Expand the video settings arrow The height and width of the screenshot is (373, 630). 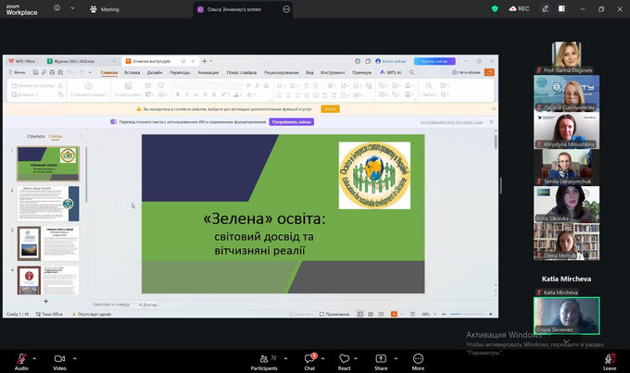73,357
